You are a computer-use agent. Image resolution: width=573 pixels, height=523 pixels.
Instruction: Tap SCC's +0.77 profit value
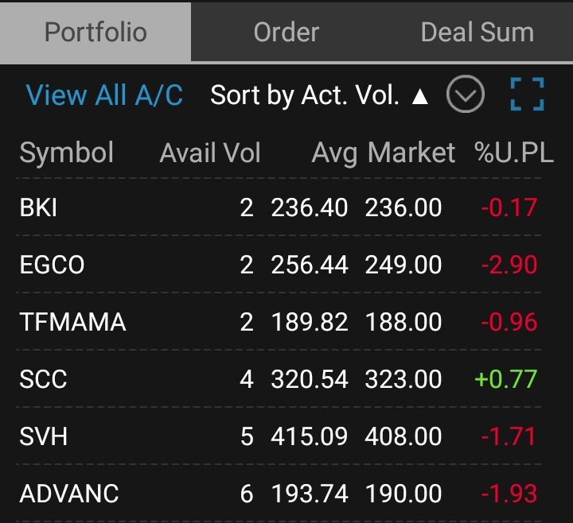pos(506,379)
